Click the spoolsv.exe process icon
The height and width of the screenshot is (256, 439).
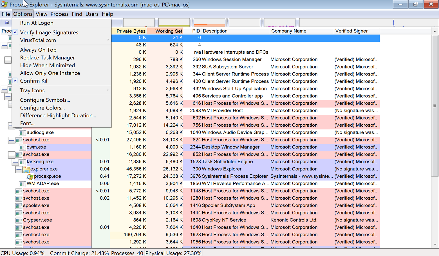pos(19,205)
